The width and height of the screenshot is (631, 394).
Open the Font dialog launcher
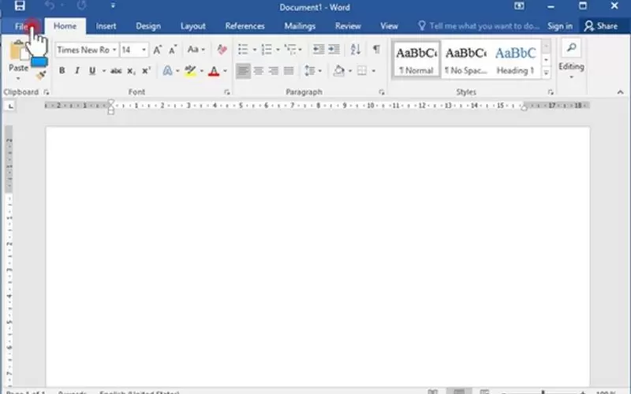227,92
